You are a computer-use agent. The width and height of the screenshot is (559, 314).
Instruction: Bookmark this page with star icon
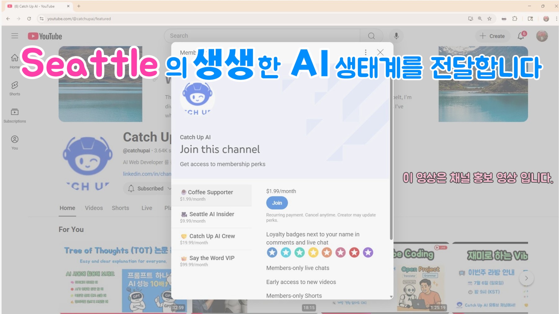click(x=490, y=19)
